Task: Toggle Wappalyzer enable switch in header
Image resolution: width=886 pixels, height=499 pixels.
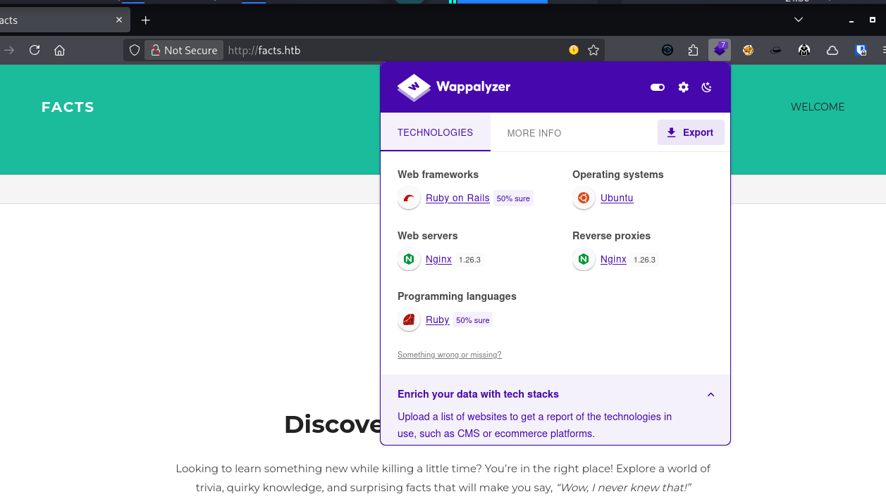Action: pyautogui.click(x=657, y=87)
